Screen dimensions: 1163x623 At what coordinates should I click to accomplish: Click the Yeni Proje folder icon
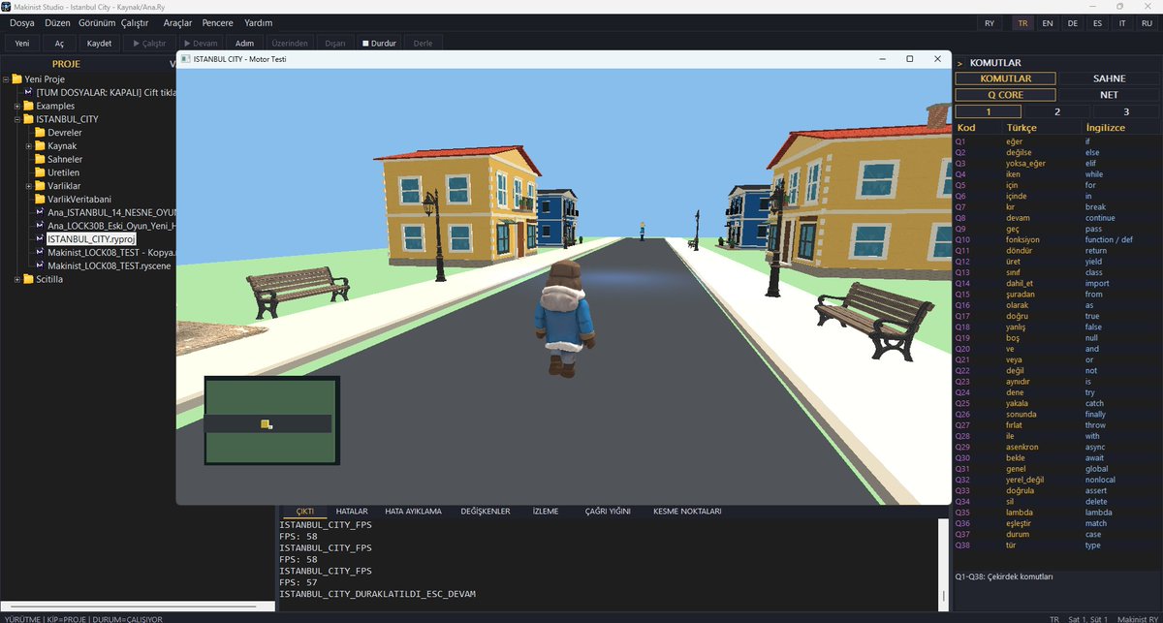pyautogui.click(x=16, y=79)
